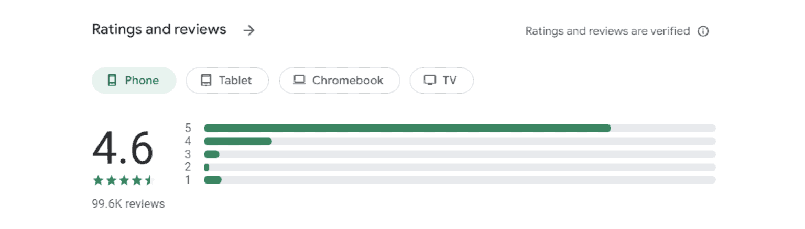Click the laptop icon in Chromebook chip
Viewport: 805px width, 229px height.
pyautogui.click(x=299, y=80)
